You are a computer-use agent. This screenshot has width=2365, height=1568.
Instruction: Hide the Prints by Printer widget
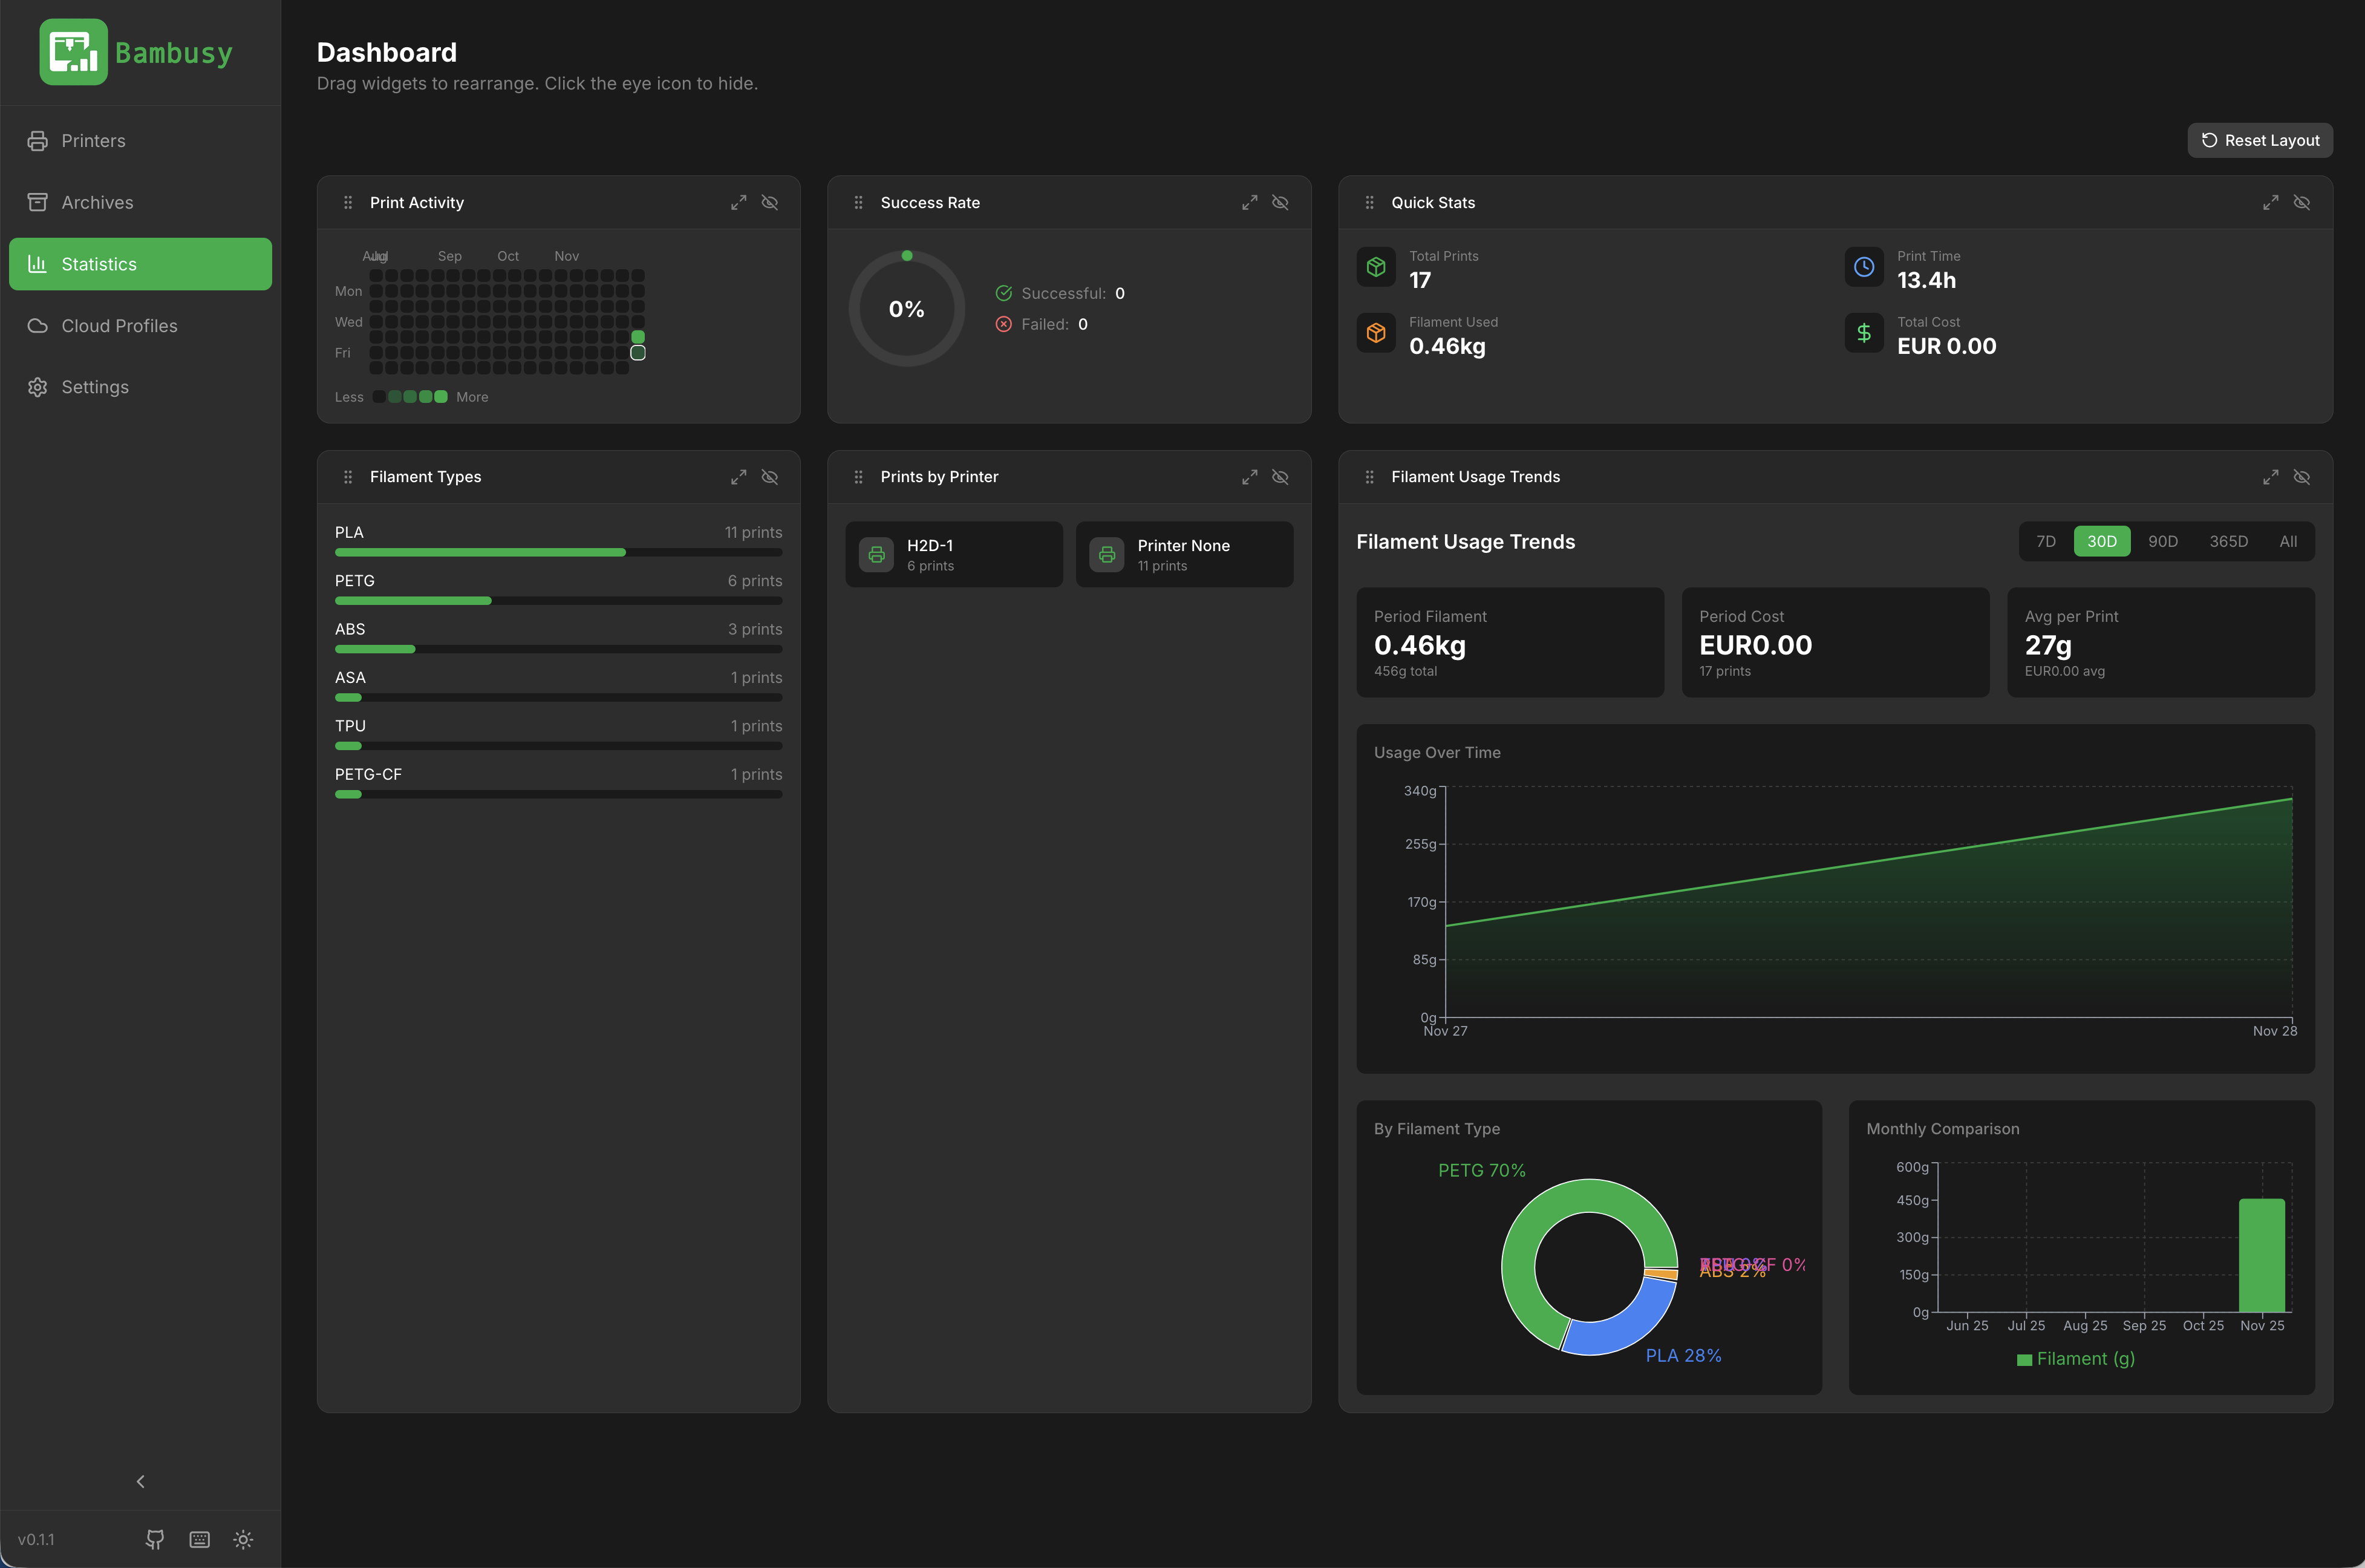click(1280, 477)
